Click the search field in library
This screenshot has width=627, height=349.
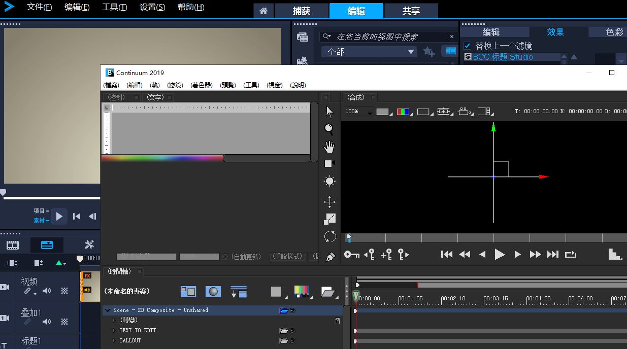pos(388,37)
